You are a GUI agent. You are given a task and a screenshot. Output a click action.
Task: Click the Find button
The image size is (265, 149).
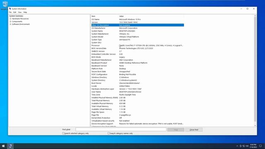click(x=176, y=130)
